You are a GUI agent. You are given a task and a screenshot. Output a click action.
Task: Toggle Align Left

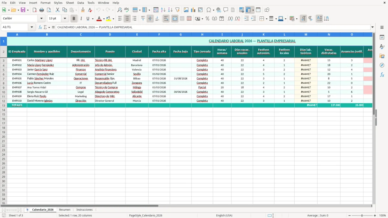(x=120, y=19)
